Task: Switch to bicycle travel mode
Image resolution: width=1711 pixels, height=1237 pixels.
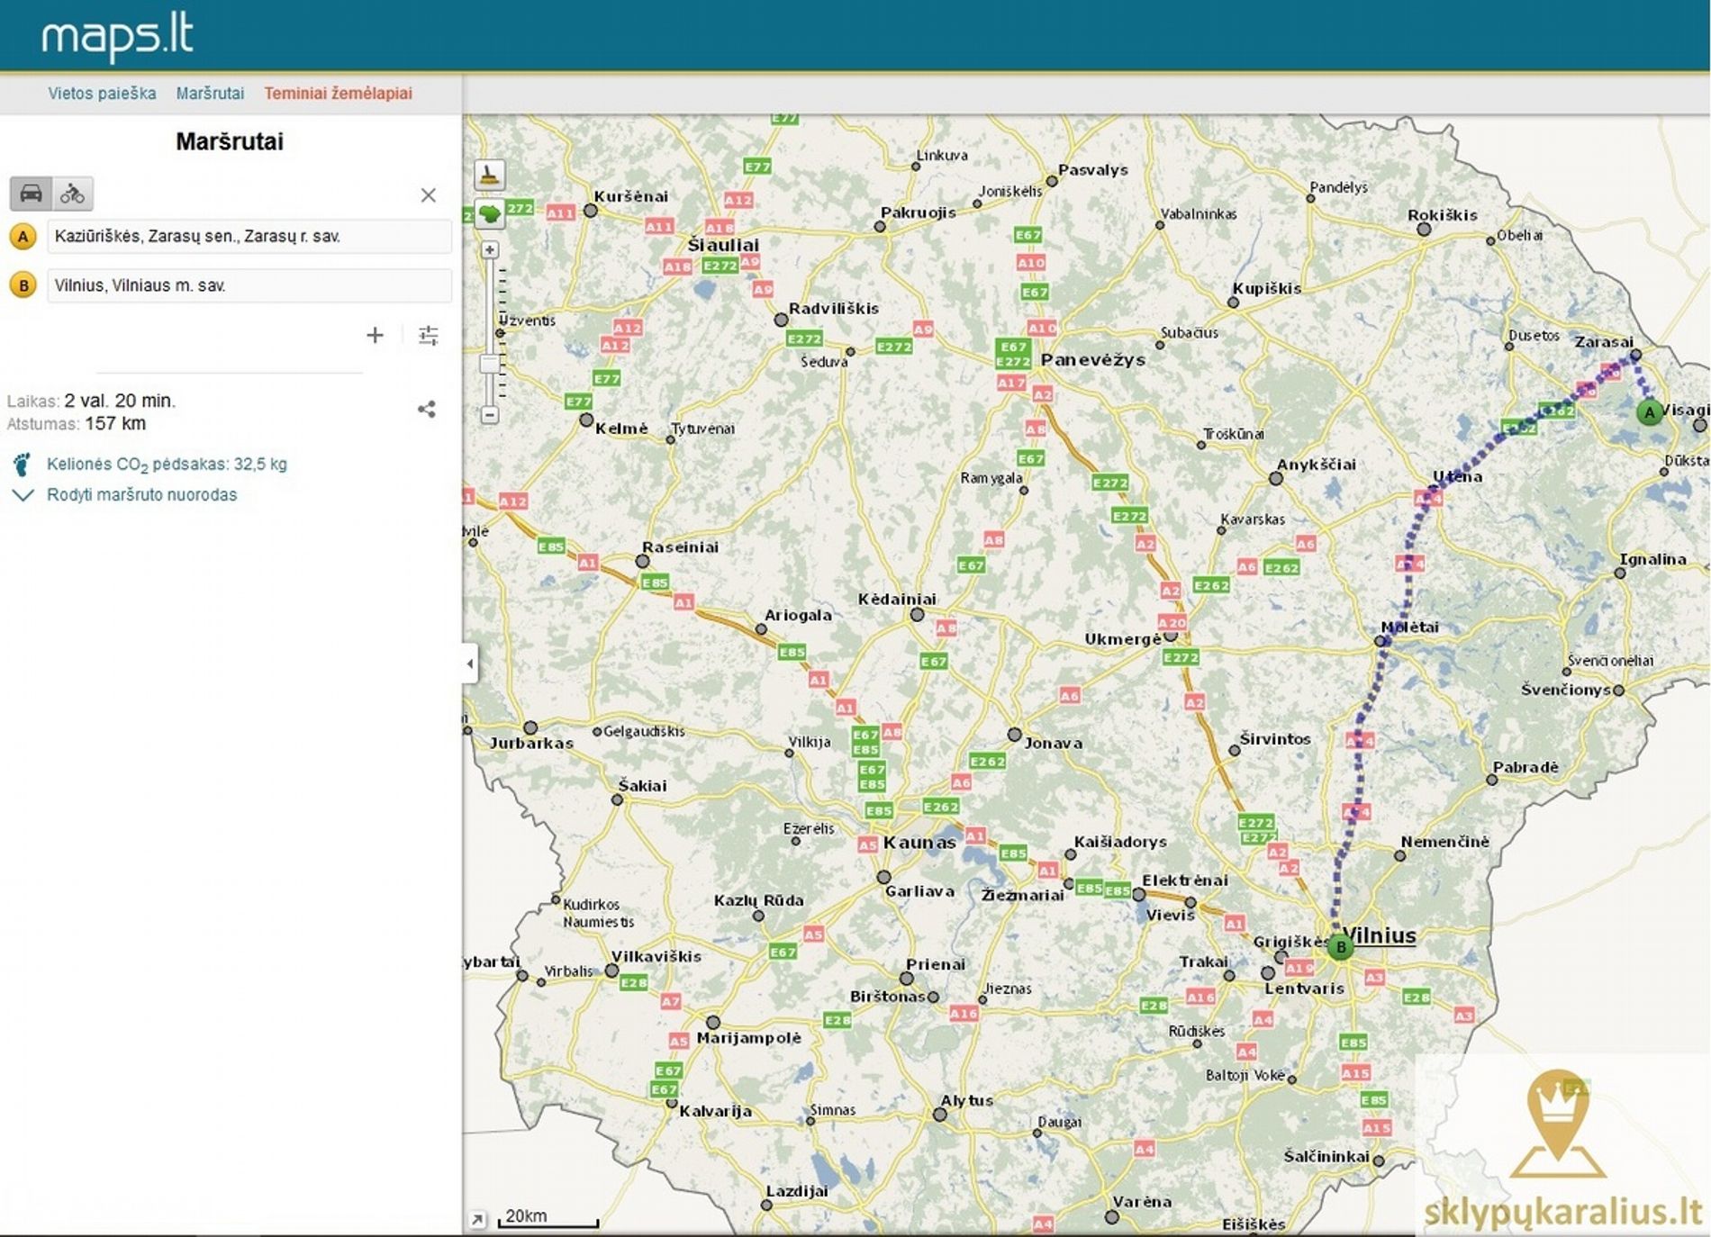Action: 72,194
